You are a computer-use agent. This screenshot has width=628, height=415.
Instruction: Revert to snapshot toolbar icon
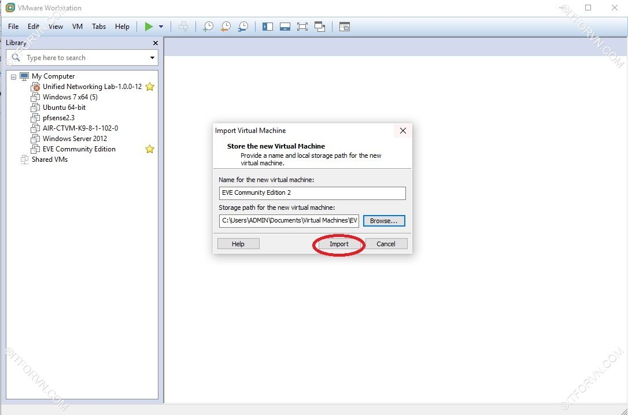pos(226,27)
